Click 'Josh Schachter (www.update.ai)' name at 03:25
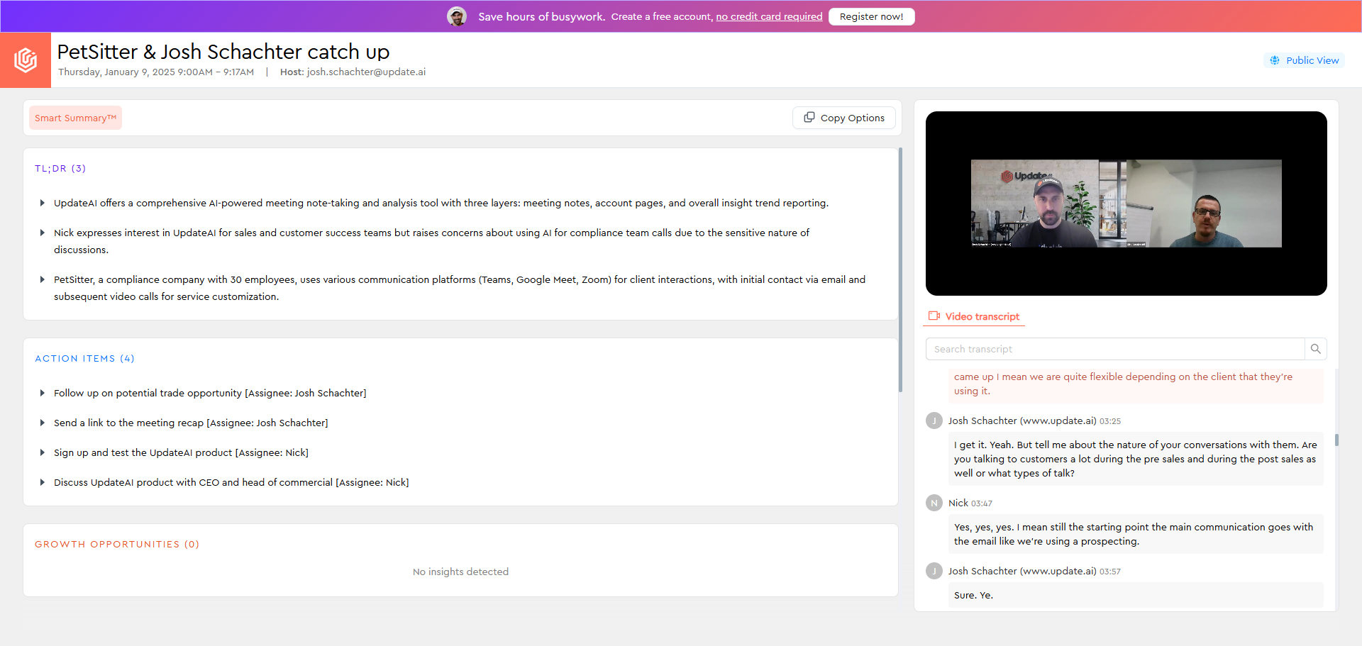The image size is (1362, 646). (x=1022, y=421)
